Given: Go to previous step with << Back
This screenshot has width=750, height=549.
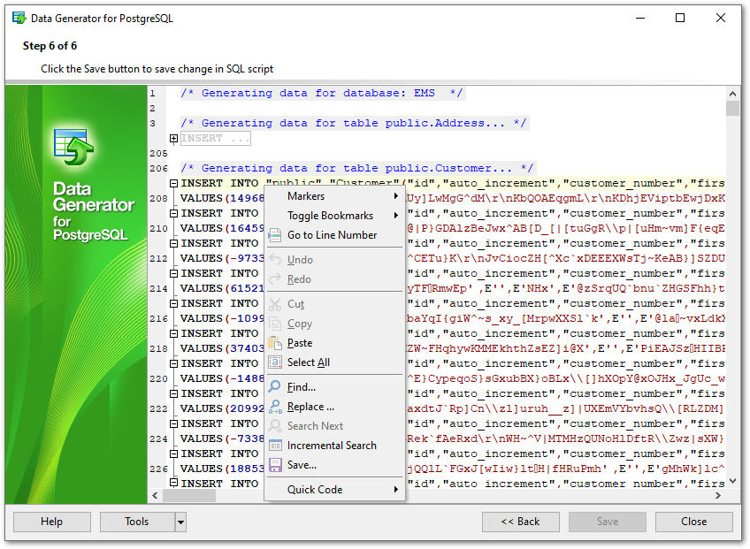Looking at the screenshot, I should coord(520,522).
